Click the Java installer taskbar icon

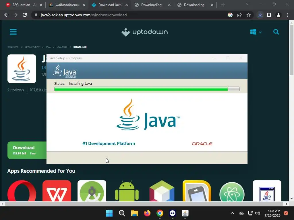click(185, 213)
